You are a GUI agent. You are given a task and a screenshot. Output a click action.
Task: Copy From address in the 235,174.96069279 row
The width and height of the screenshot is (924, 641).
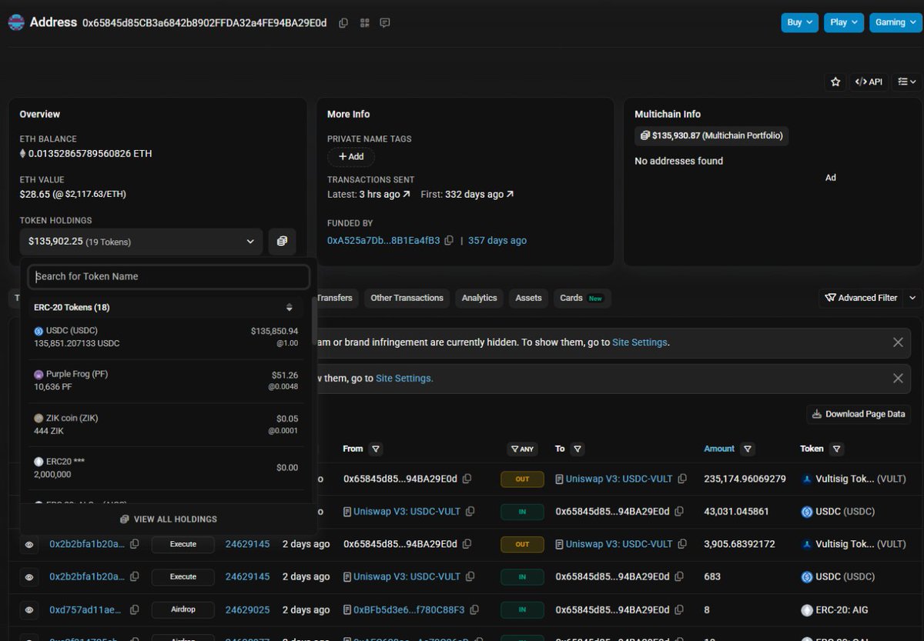[x=467, y=479]
